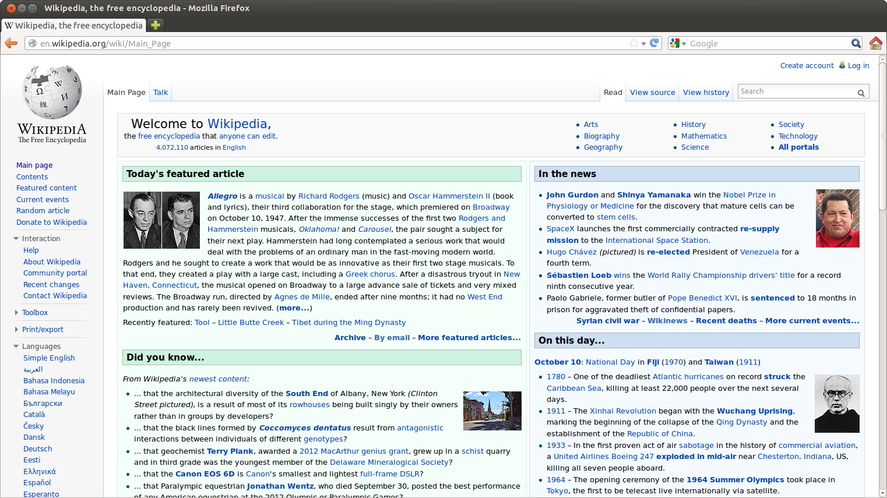Switch to the Talk tab
Viewport: 887px width, 498px height.
tap(160, 93)
